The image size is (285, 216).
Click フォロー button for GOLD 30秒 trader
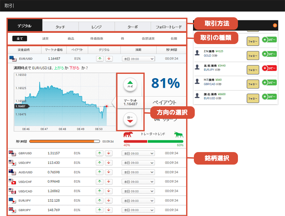[253, 55]
